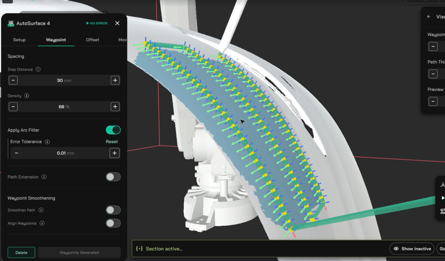
Task: Click inside the Density percentage field
Action: pos(64,106)
